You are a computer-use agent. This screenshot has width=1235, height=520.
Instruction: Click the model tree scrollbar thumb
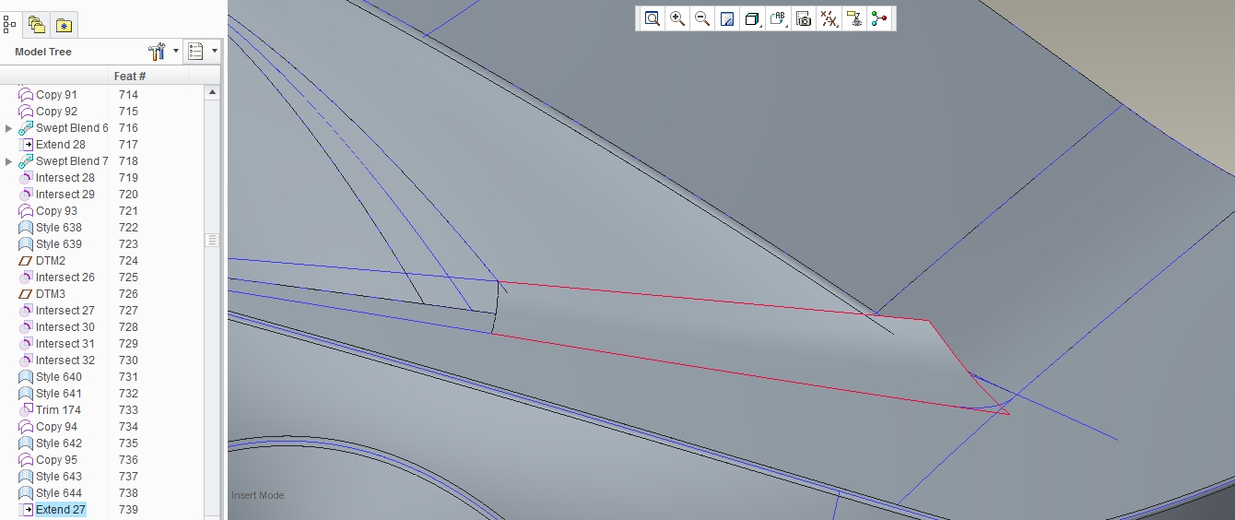point(212,240)
